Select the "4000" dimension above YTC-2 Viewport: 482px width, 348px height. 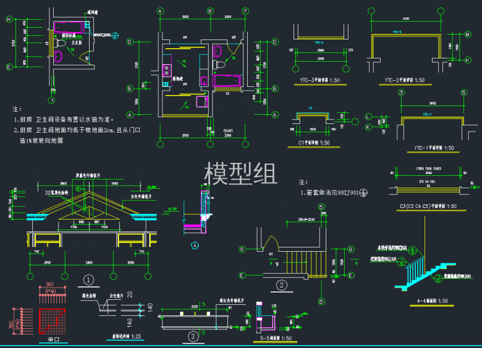[x=406, y=19]
